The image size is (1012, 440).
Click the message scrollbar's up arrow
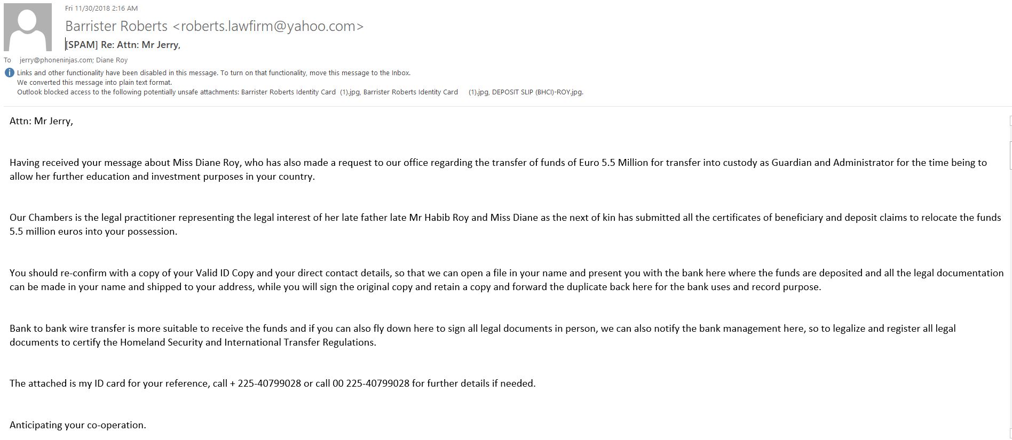click(1010, 121)
